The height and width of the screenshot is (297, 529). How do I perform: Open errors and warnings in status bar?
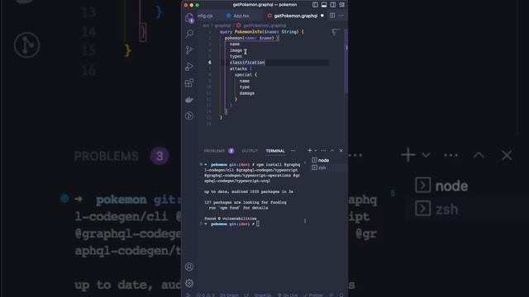[x=206, y=295]
